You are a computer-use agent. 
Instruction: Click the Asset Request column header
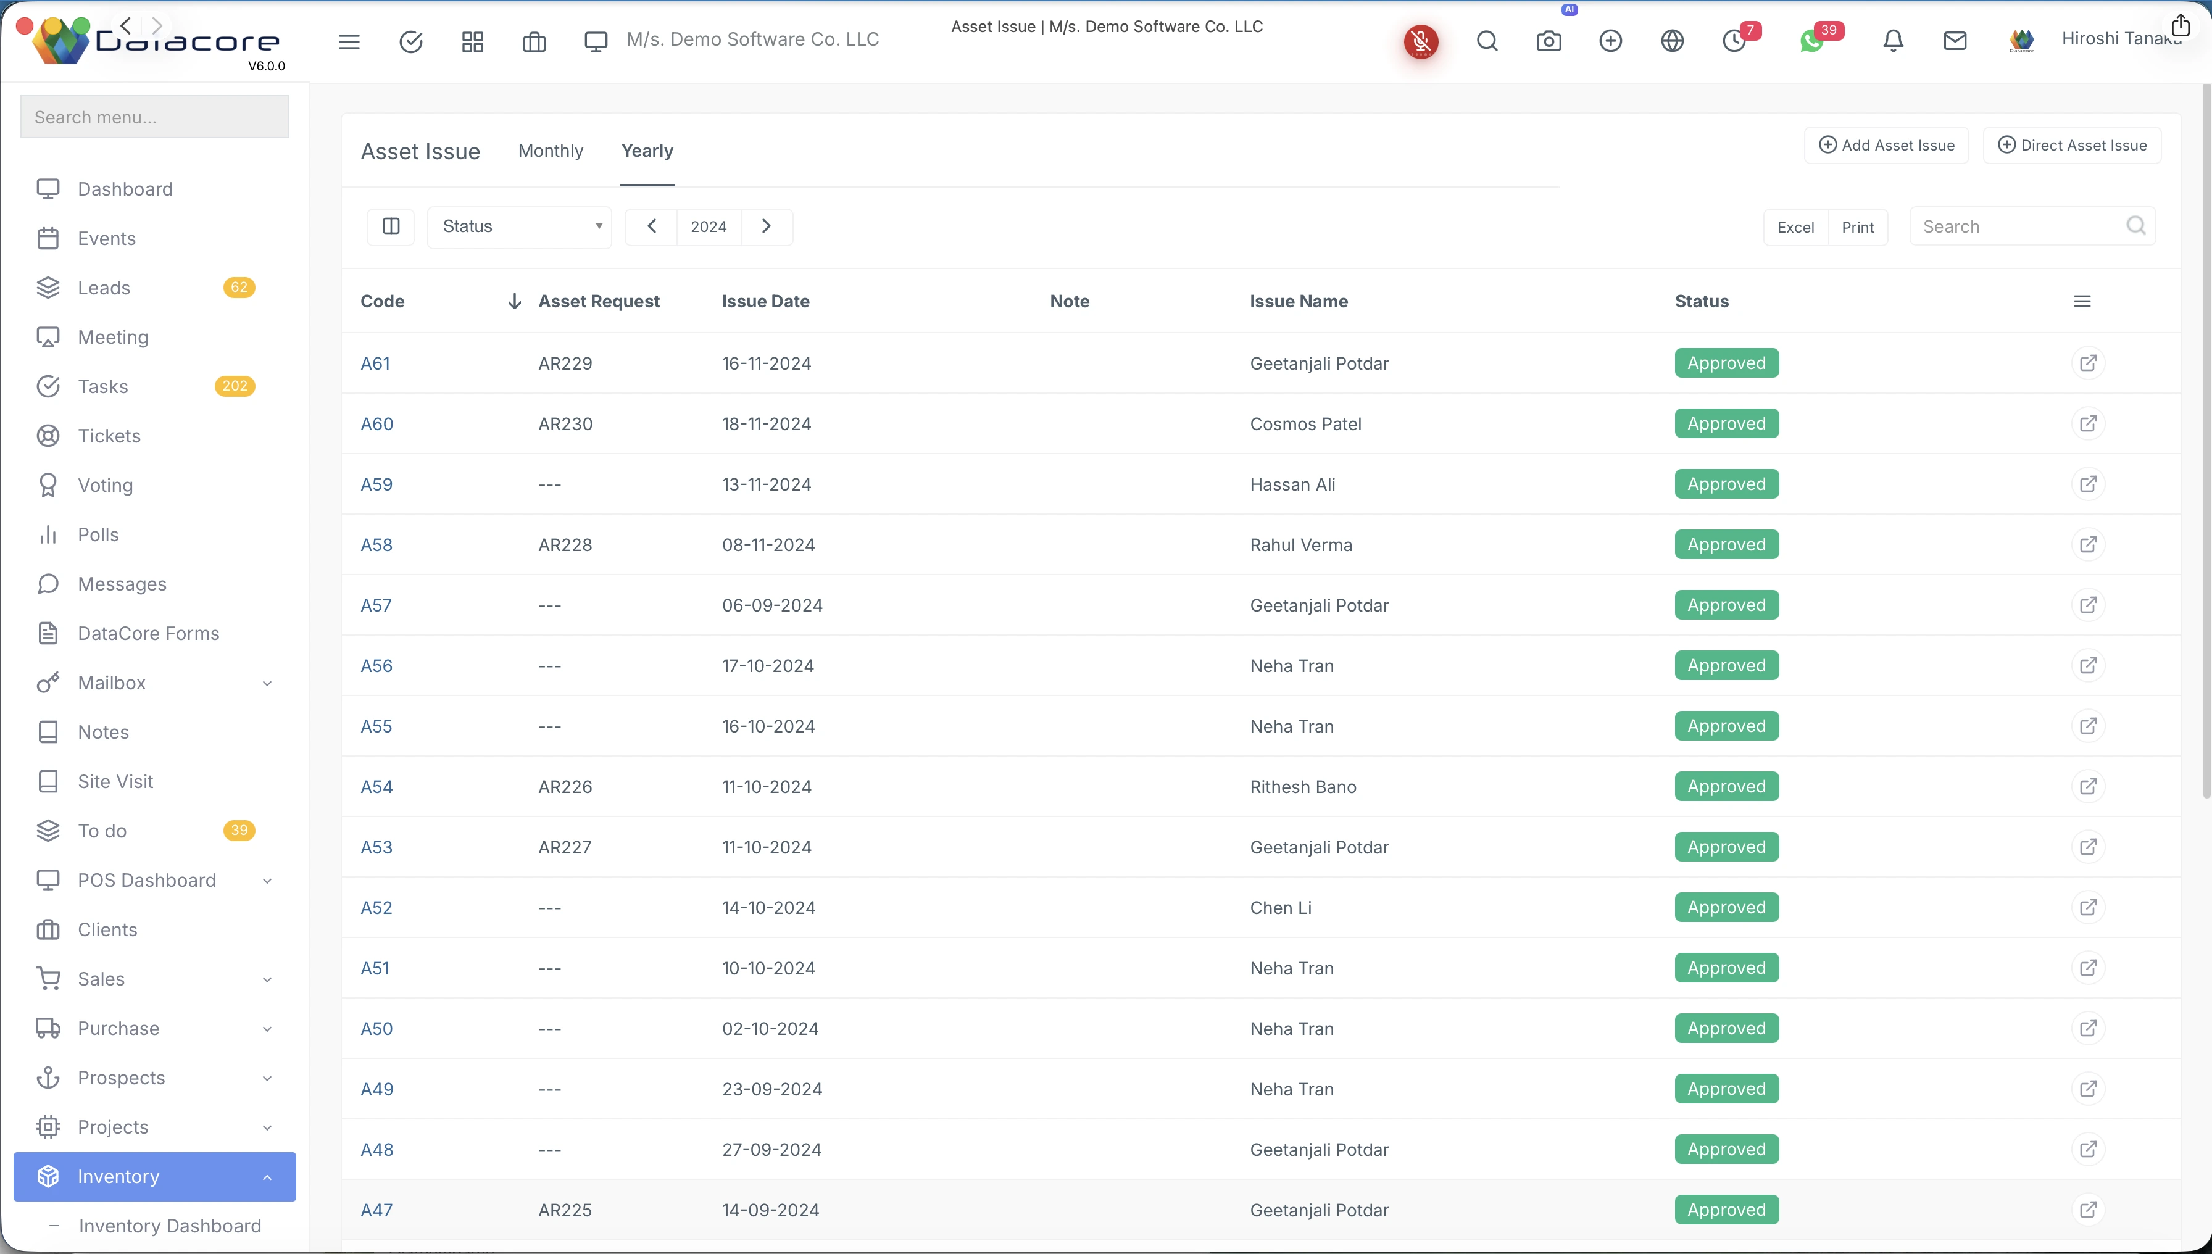pos(599,301)
